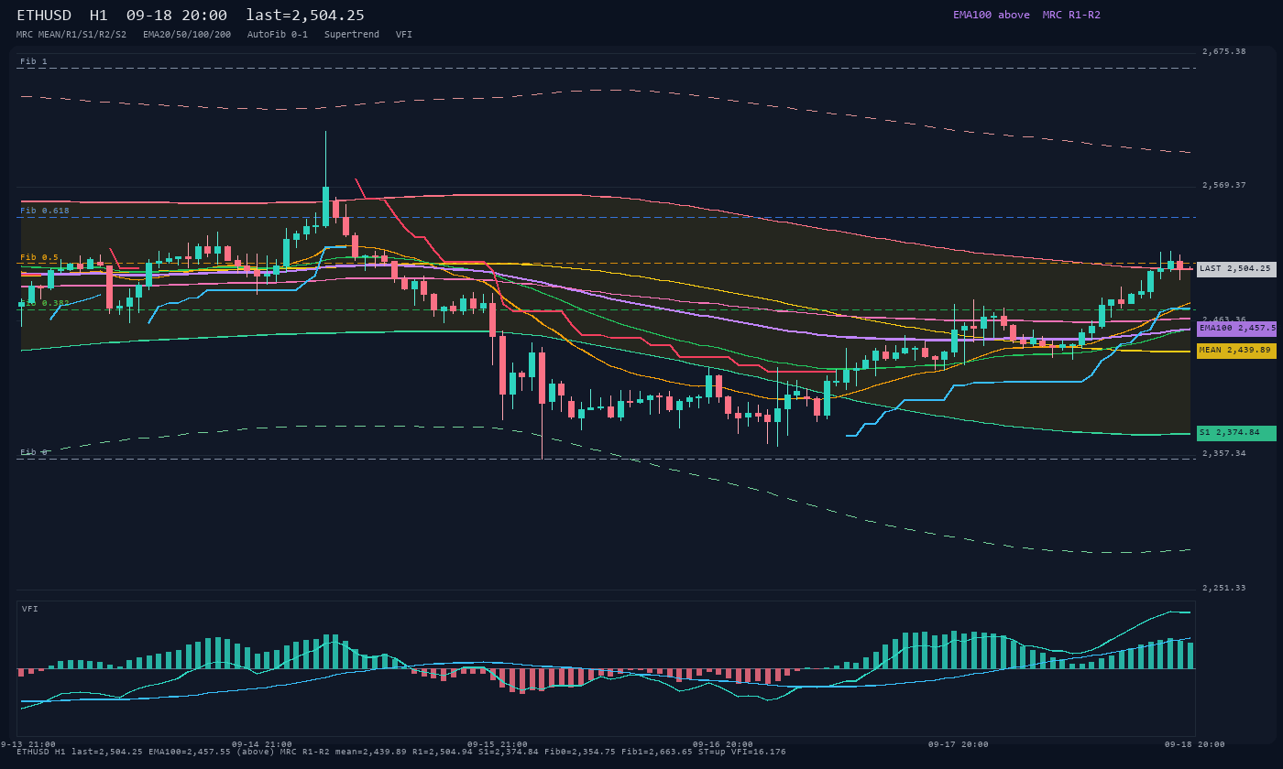Click the 2,569.37 price axis label
This screenshot has width=1283, height=769.
[1224, 185]
